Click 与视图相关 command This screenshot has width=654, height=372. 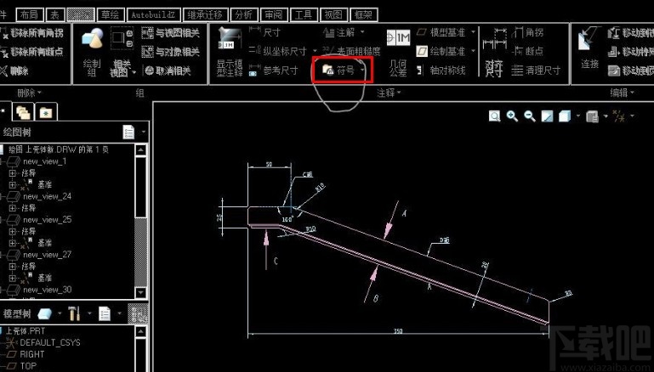click(x=171, y=32)
